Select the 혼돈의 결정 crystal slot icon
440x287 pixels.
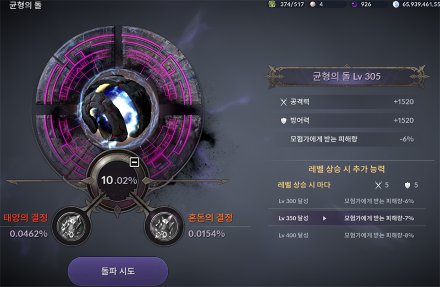164,227
